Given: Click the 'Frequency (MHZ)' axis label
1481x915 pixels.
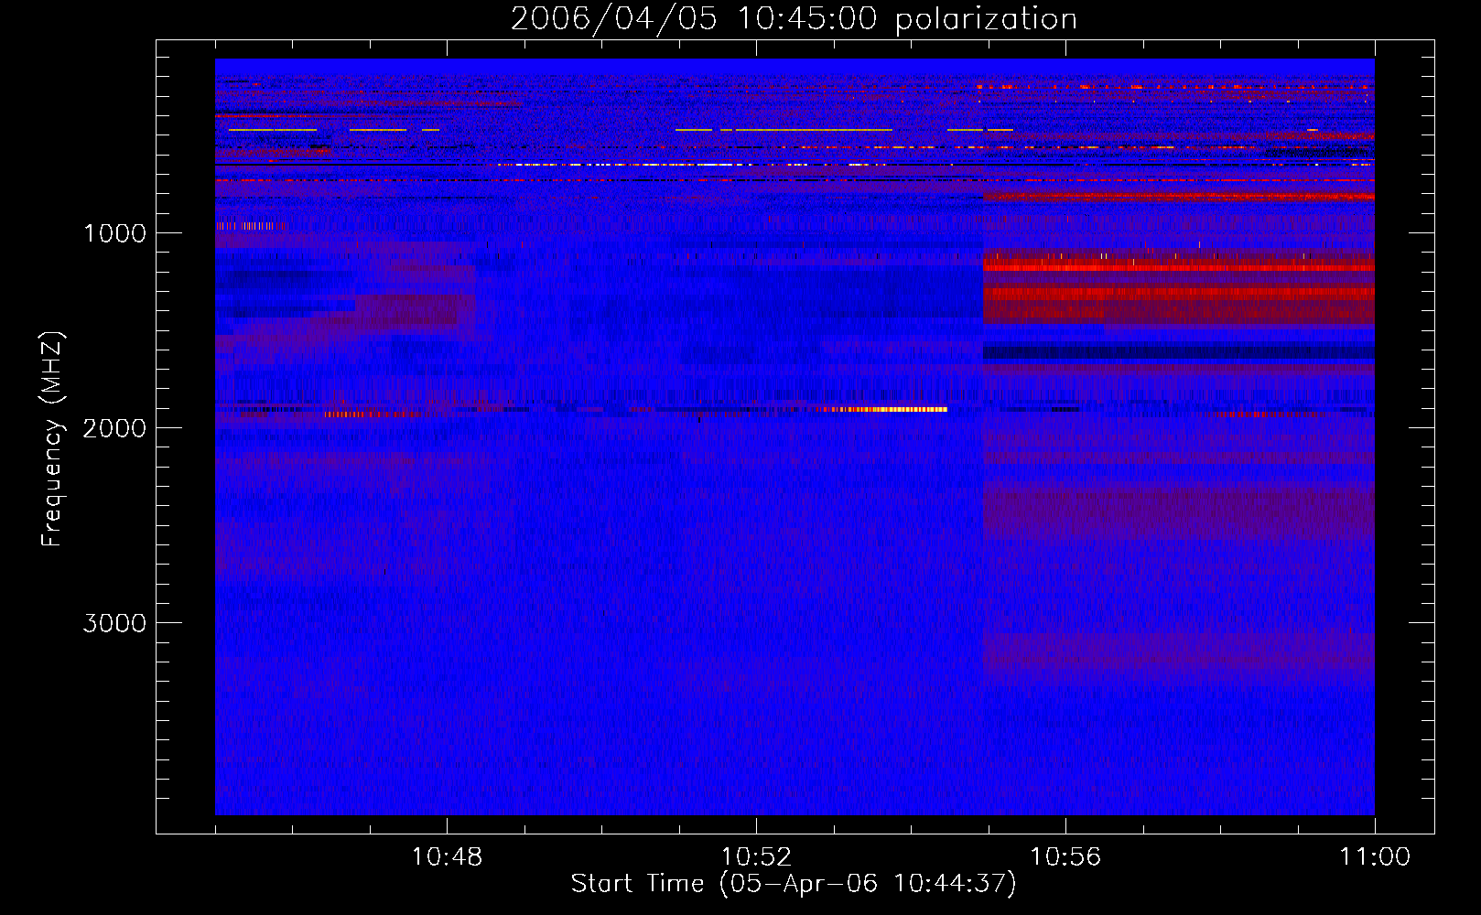Looking at the screenshot, I should pyautogui.click(x=52, y=439).
